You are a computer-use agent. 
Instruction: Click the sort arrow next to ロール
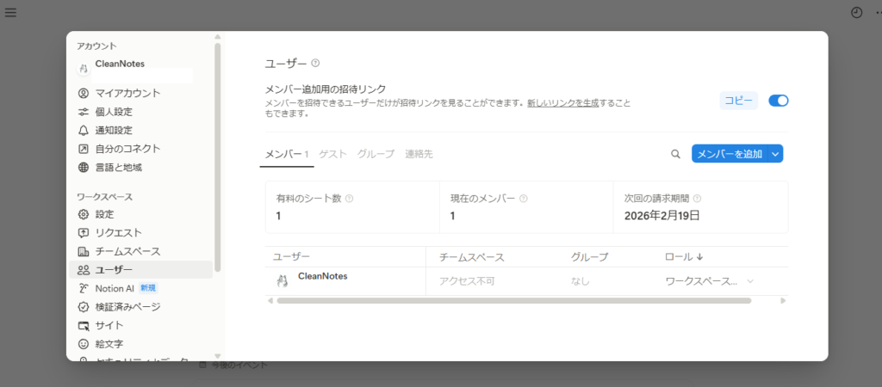(699, 256)
